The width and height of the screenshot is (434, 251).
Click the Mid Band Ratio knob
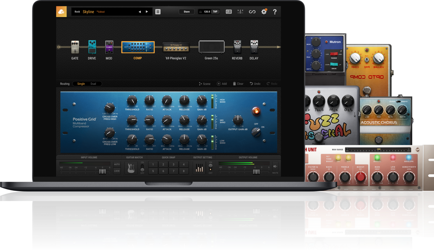tap(149, 120)
